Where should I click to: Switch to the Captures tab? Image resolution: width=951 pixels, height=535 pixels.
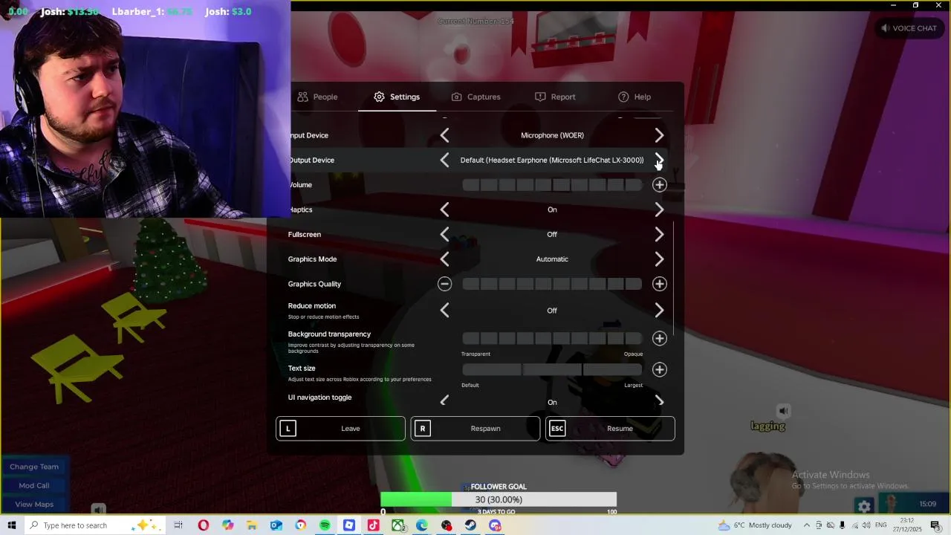pos(475,97)
